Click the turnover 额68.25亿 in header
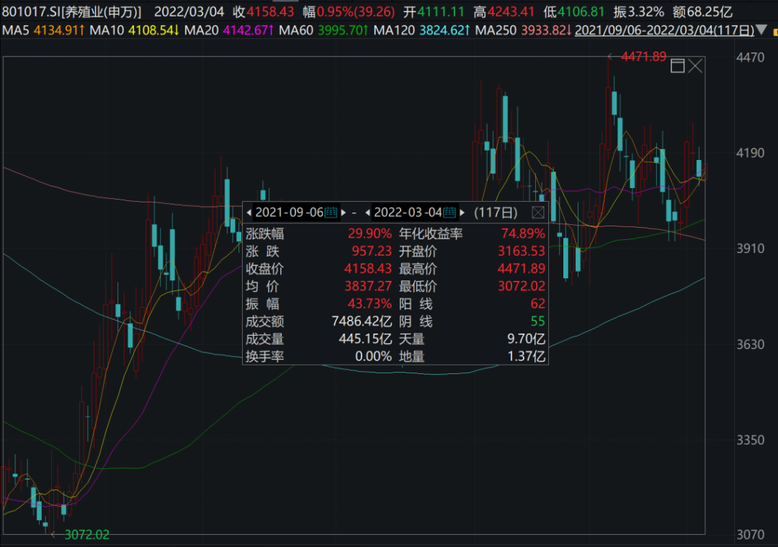The width and height of the screenshot is (778, 547). 702,12
